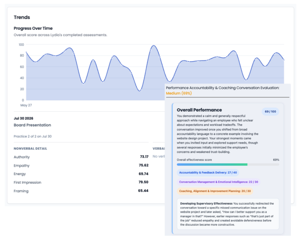This screenshot has height=239, width=300.
Task: Click the Nonverbal Detail section header
Action: click(30, 148)
